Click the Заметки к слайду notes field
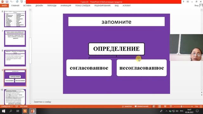The image size is (203, 114). (116, 102)
